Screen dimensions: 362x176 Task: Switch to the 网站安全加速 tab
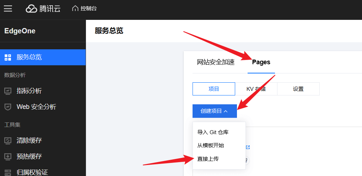pyautogui.click(x=216, y=62)
